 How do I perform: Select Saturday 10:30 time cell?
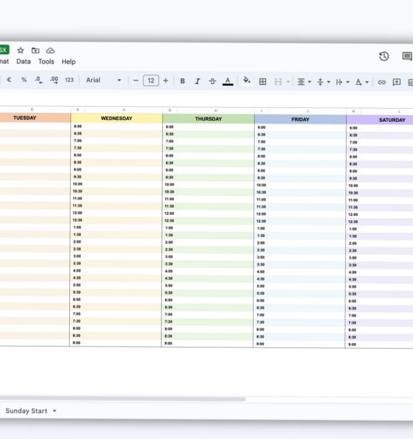coord(353,193)
